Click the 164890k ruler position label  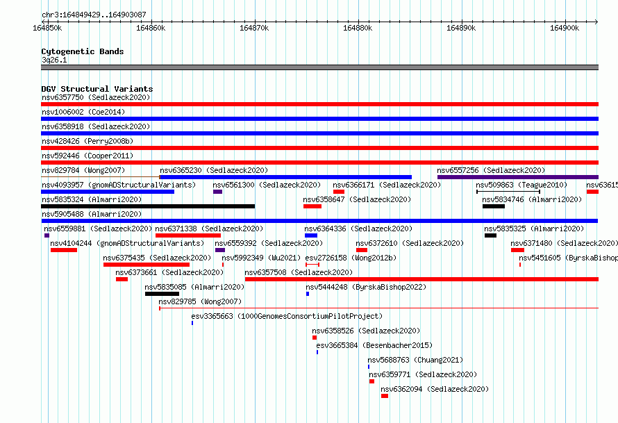click(461, 28)
